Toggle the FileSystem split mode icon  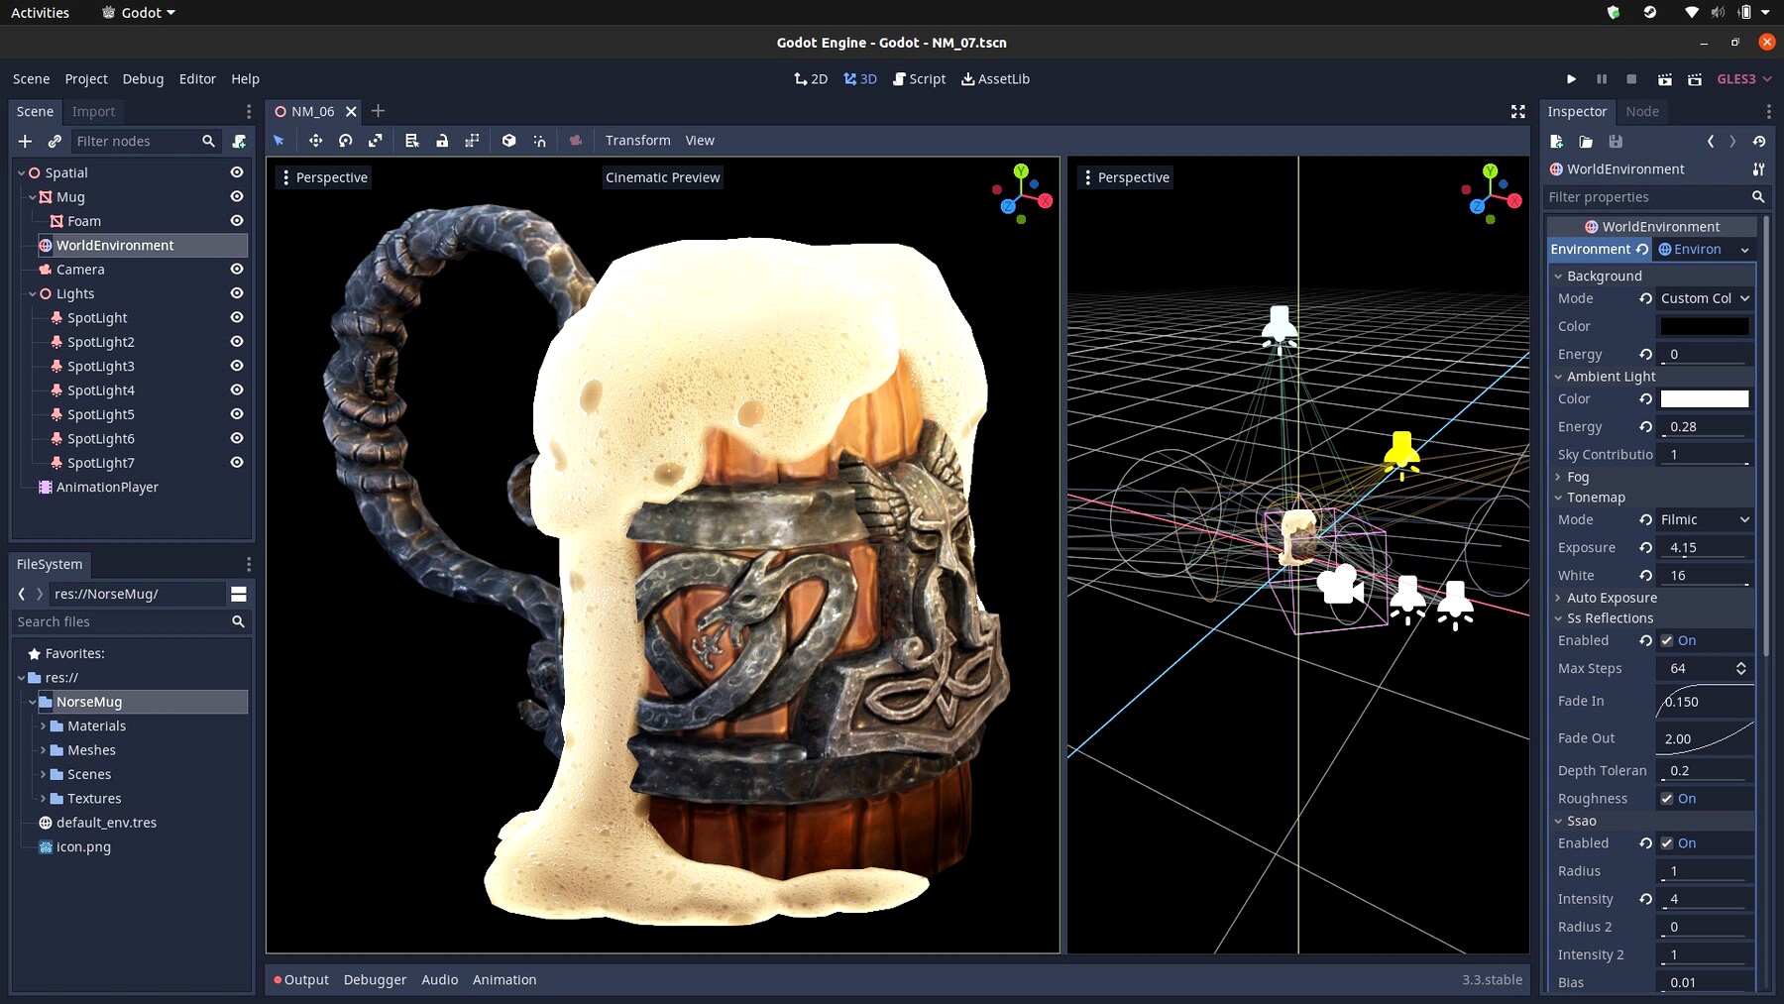(x=239, y=594)
